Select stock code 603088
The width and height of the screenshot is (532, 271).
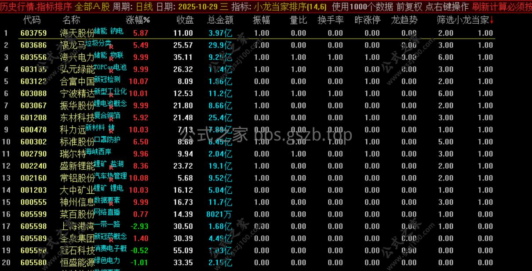pyautogui.click(x=33, y=94)
